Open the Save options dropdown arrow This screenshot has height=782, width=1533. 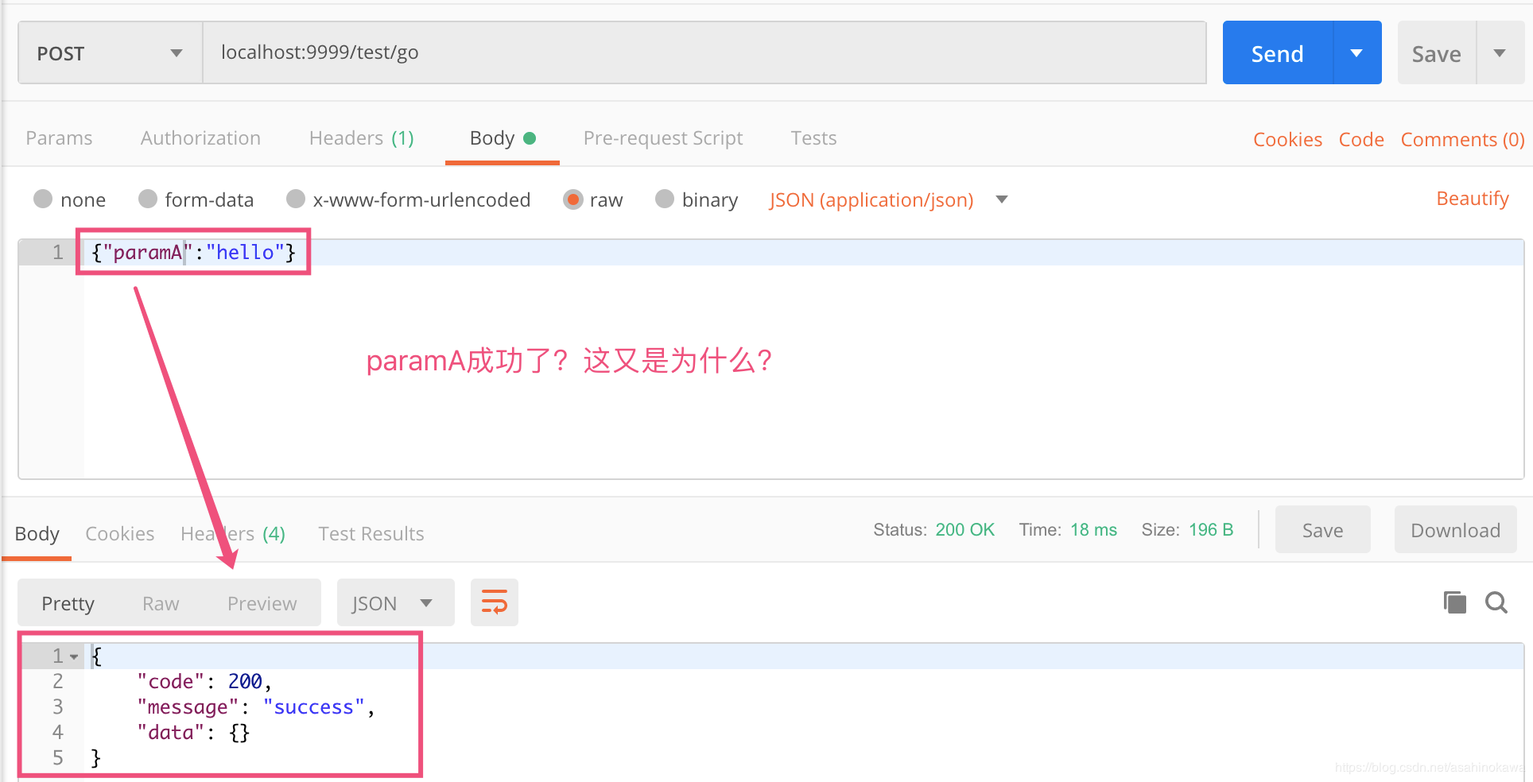pos(1500,53)
